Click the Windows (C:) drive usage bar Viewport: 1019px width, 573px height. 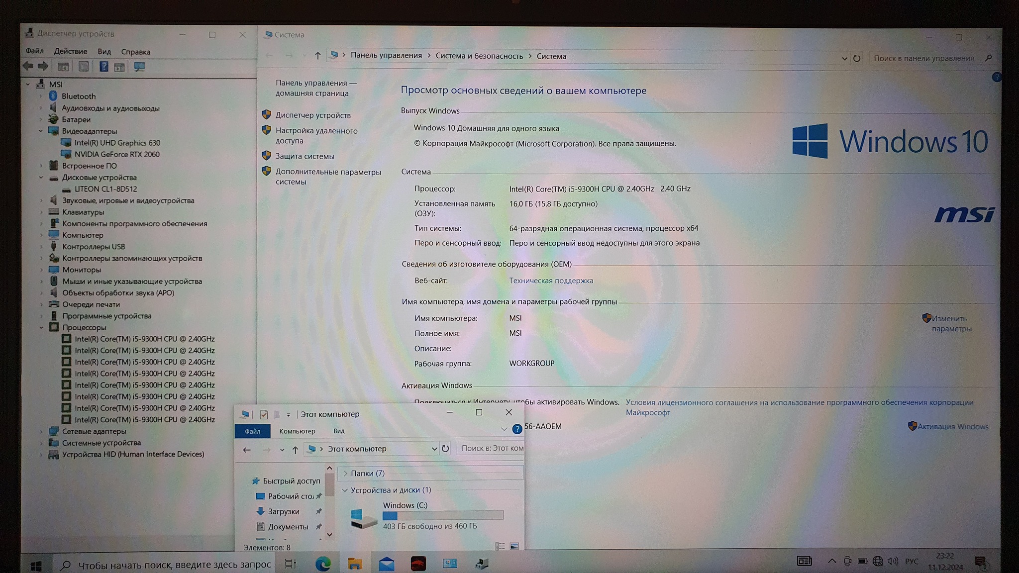[x=443, y=515]
